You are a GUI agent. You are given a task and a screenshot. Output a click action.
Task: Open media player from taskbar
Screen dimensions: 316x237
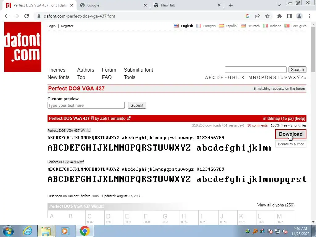click(x=65, y=231)
